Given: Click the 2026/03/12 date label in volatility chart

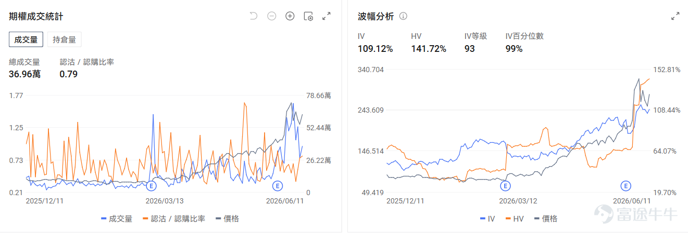Looking at the screenshot, I should click(x=518, y=201).
